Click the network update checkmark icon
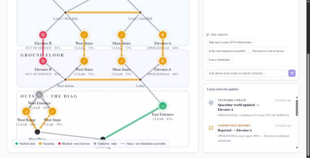Screen dimensions: 310x158 pos(211,103)
